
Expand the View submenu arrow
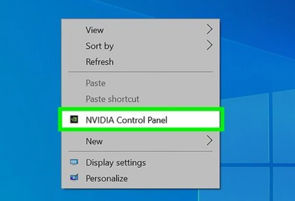pyautogui.click(x=210, y=29)
